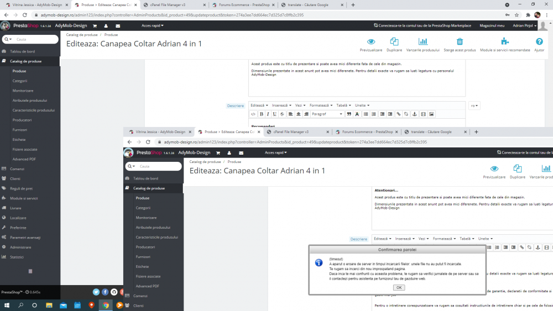Open the Calendar app from the taskbar
Screen dimensions: 553x311
point(77,305)
